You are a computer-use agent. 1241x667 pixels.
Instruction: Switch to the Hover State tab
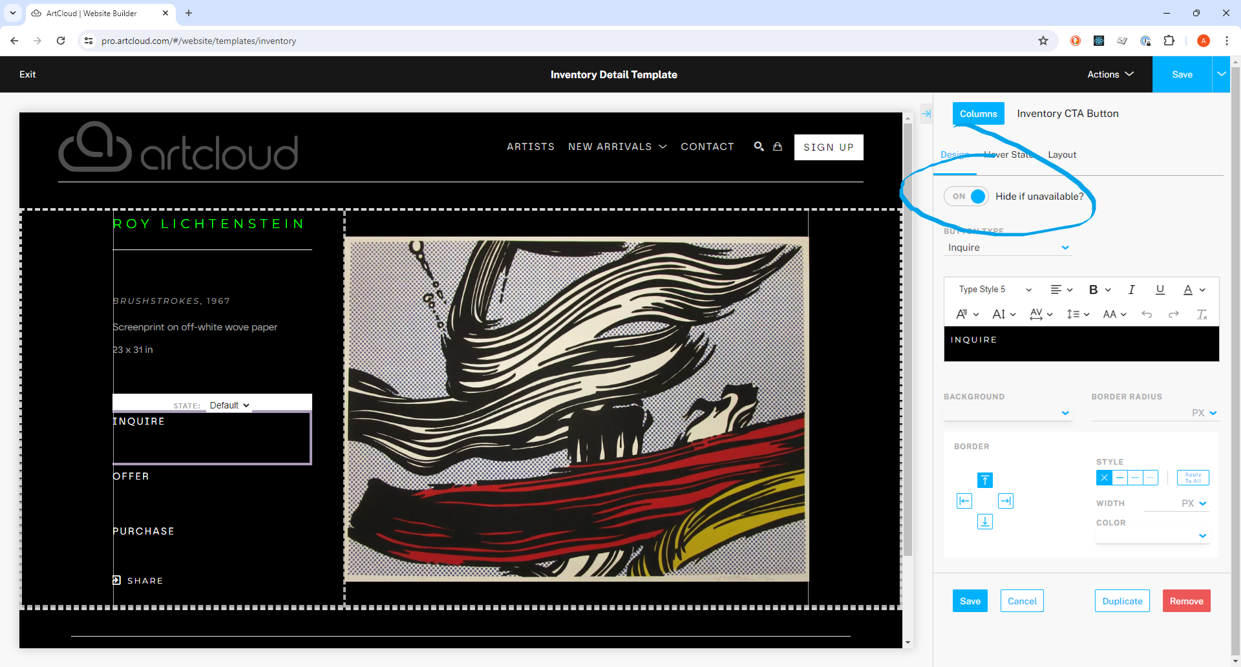click(x=1008, y=155)
